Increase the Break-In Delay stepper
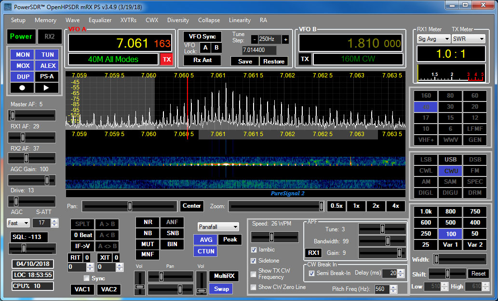This screenshot has height=301, width=498. click(x=401, y=271)
